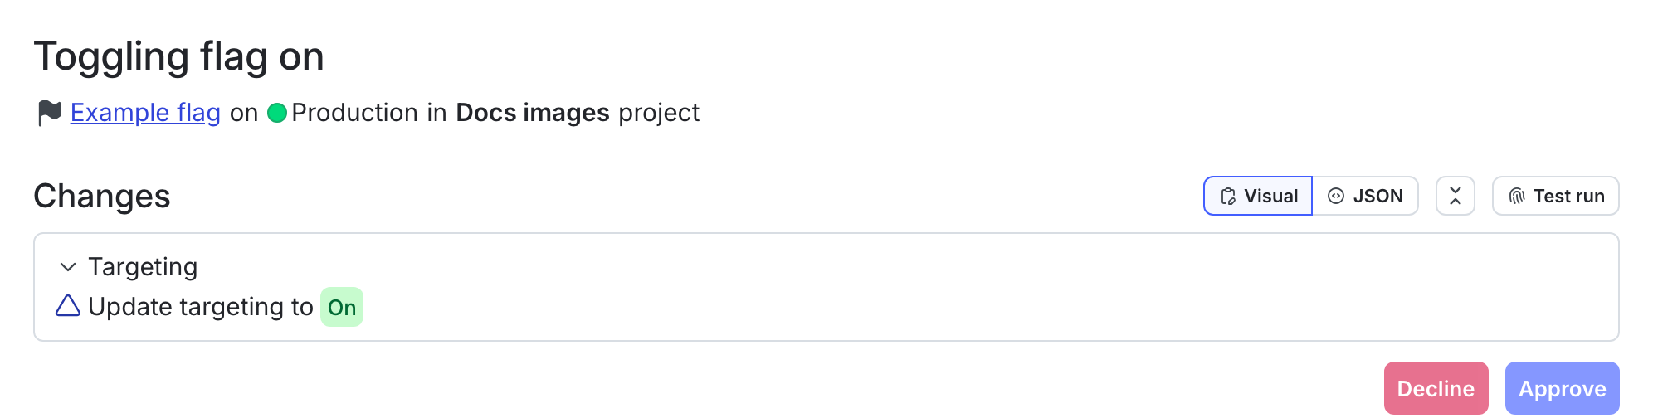1653x418 pixels.
Task: Open the Example flag link
Action: click(145, 113)
